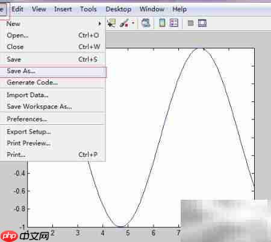The height and width of the screenshot is (242, 271).
Task: Select Import Data... menu entry
Action: [53, 95]
